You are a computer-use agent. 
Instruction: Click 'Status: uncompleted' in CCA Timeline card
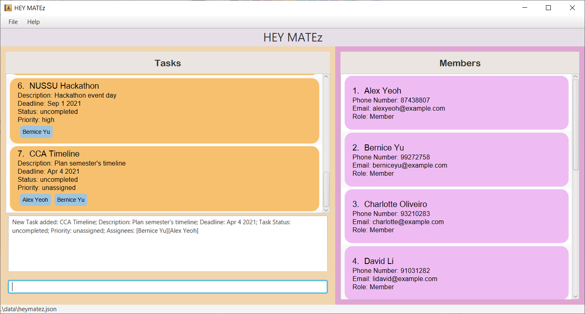point(48,180)
